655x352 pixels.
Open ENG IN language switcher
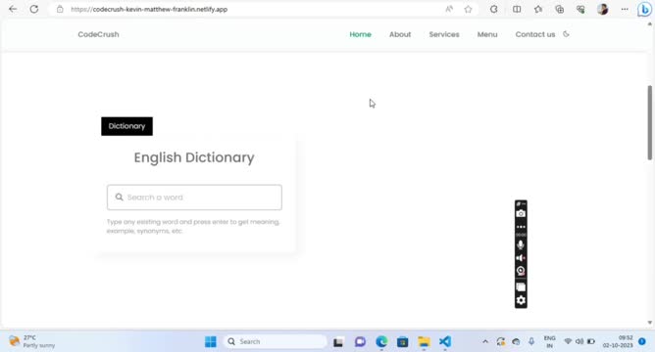coord(549,341)
